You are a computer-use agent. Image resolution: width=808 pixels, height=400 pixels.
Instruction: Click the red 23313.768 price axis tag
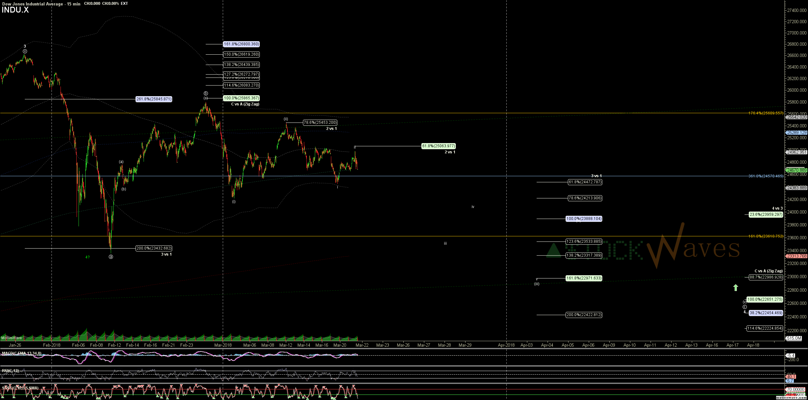[796, 256]
